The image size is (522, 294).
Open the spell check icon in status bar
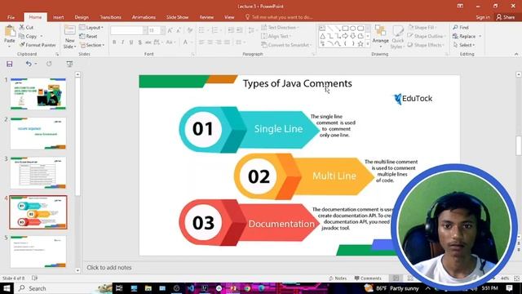coord(34,278)
